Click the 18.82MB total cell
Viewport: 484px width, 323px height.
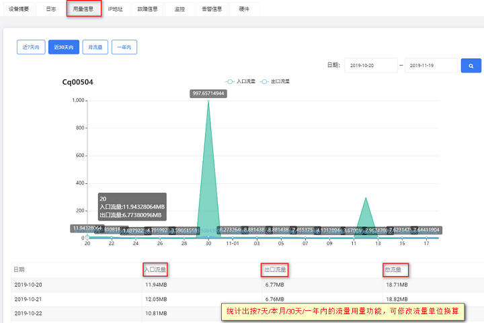tap(397, 299)
